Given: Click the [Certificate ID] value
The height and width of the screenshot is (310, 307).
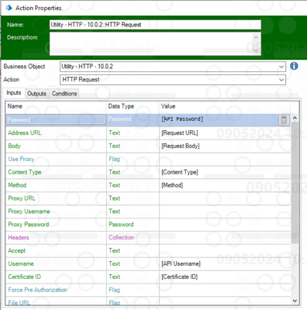Looking at the screenshot, I should [180, 277].
